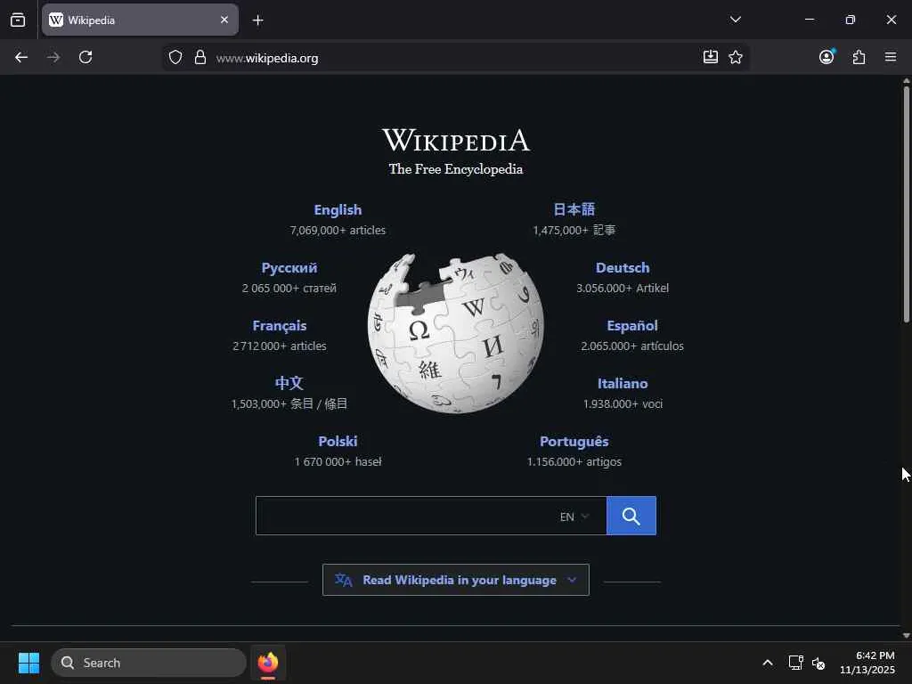Click '1.938.000+ voci' text
Screen dimensions: 912x684
pyautogui.click(x=623, y=403)
